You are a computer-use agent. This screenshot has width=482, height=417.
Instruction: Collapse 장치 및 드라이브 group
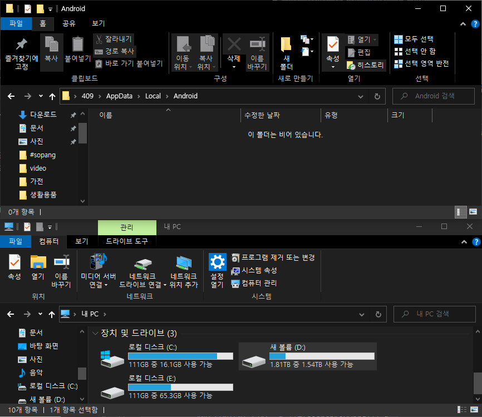coord(95,333)
